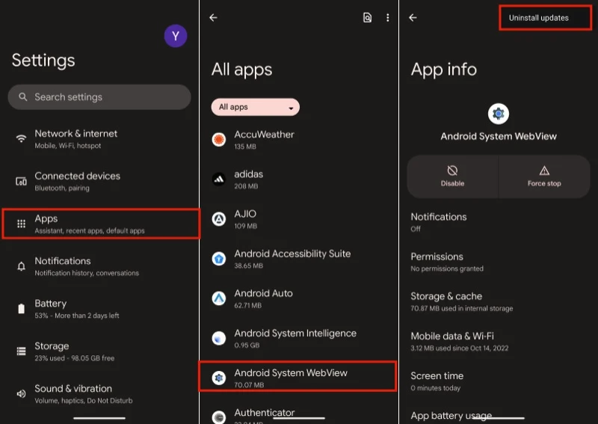The height and width of the screenshot is (424, 598).
Task: Open the AJIO app entry
Action: click(298, 219)
